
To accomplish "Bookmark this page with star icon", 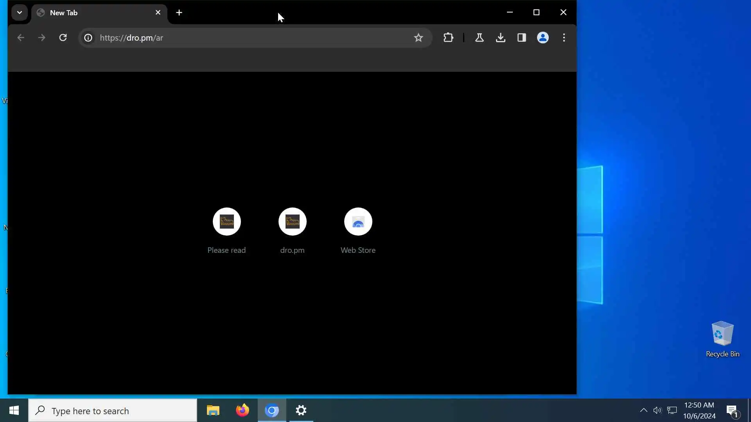I will (418, 38).
